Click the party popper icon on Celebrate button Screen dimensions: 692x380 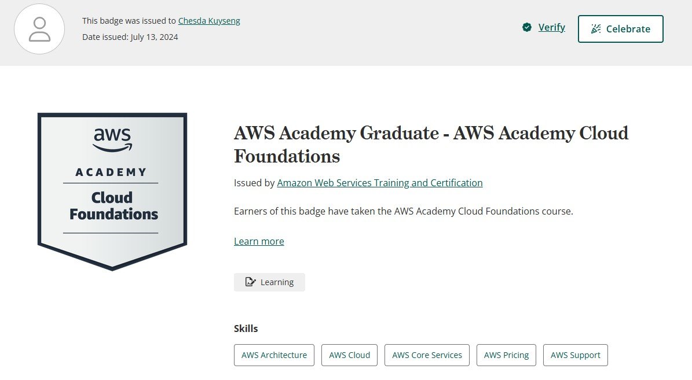click(x=596, y=28)
